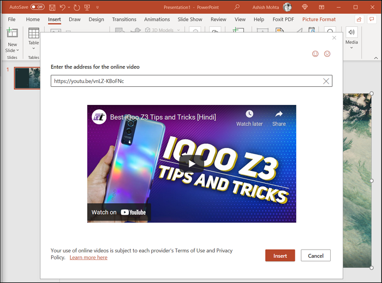Open Ribbon Display Options icon
382x283 pixels.
point(321,7)
